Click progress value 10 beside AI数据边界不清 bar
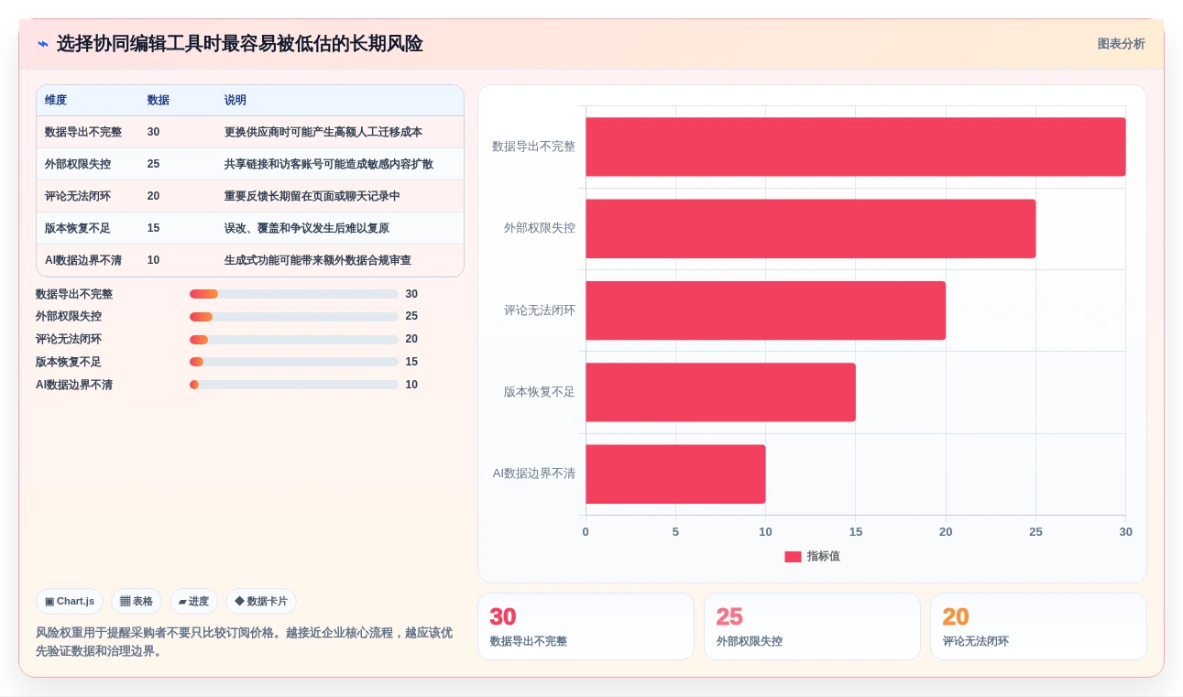 coord(411,385)
